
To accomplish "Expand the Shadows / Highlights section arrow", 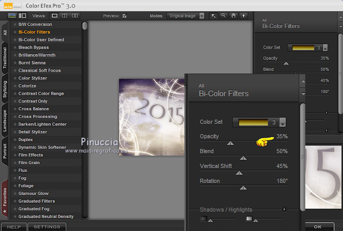I will 284,209.
